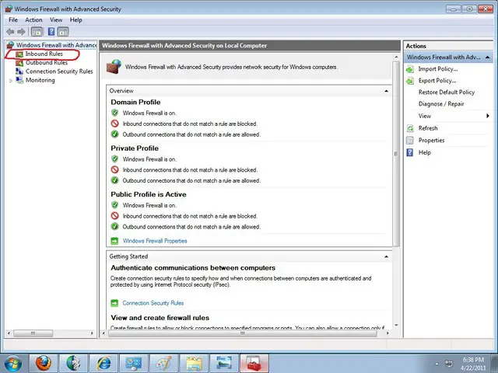This screenshot has height=373, width=498.
Task: Open Paint from the taskbar
Action: 163,364
